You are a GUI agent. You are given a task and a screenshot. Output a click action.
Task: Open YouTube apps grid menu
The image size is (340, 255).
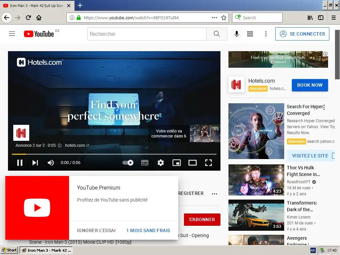click(x=250, y=34)
